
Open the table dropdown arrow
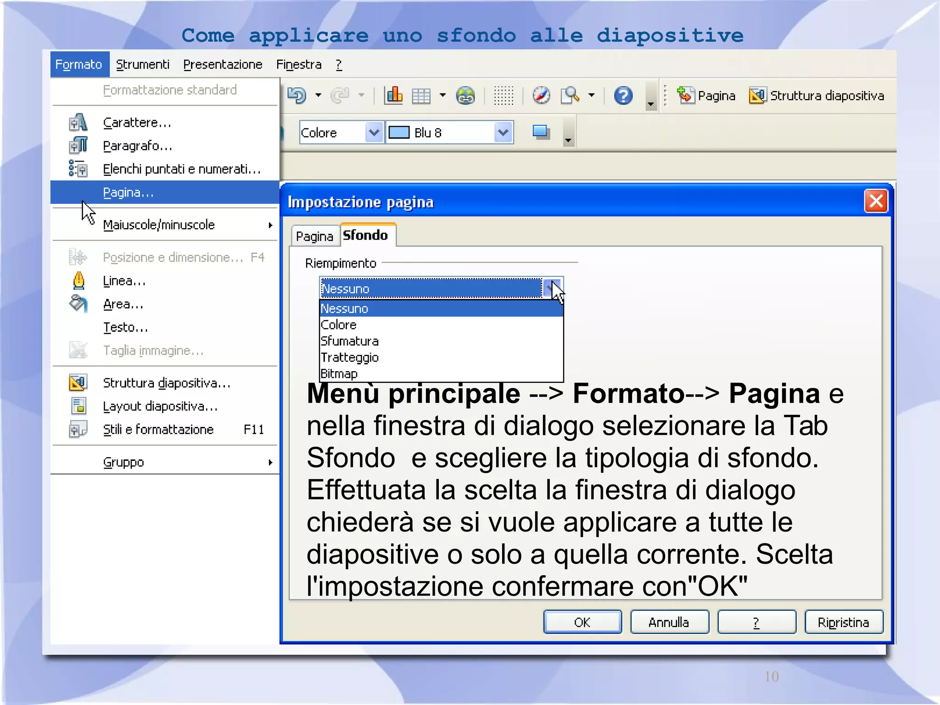click(442, 95)
